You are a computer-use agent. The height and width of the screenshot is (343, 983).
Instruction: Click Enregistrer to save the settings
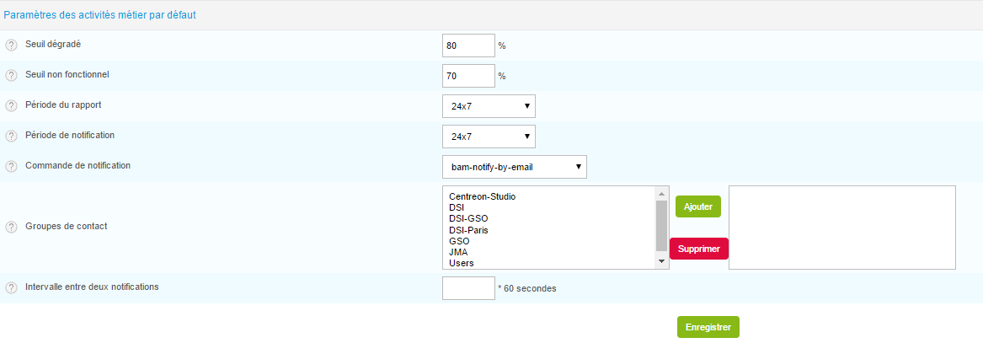[708, 327]
